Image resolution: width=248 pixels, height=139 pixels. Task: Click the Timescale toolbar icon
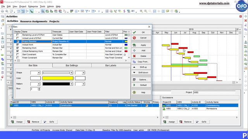tap(82, 11)
